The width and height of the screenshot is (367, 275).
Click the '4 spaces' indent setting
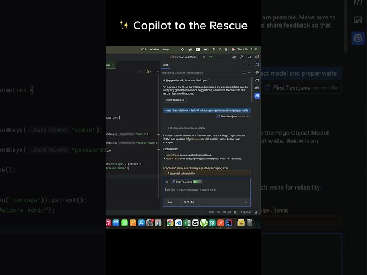point(246,213)
